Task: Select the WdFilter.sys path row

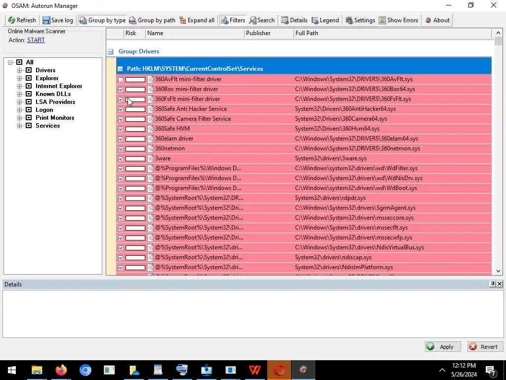Action: click(304, 168)
